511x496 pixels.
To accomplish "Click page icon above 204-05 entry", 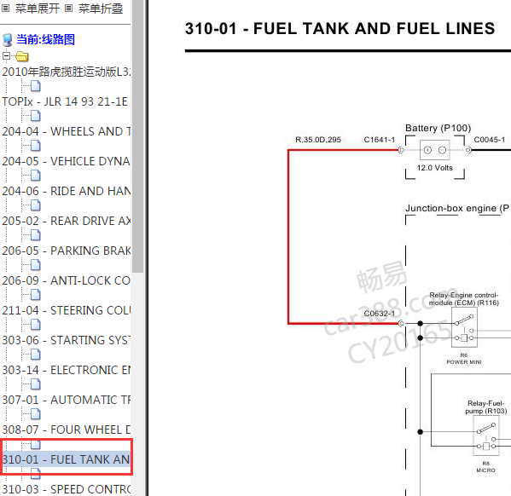I will pos(36,146).
